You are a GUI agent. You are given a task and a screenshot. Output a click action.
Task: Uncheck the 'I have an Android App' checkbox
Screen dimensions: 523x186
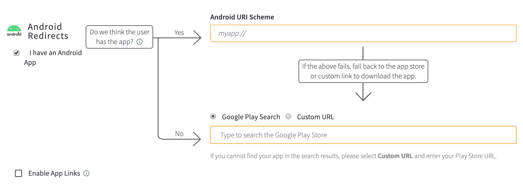pyautogui.click(x=17, y=53)
